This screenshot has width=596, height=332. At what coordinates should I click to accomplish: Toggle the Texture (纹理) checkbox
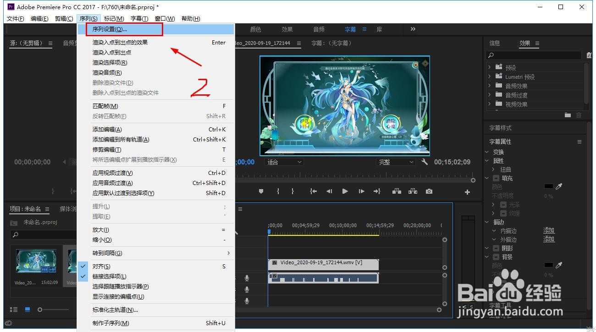(503, 213)
